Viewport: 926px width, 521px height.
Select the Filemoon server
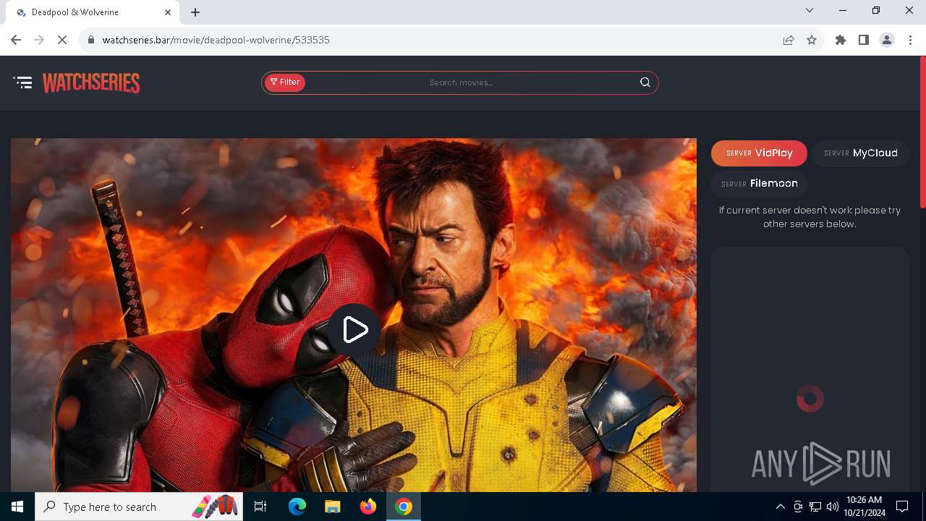[x=759, y=183]
